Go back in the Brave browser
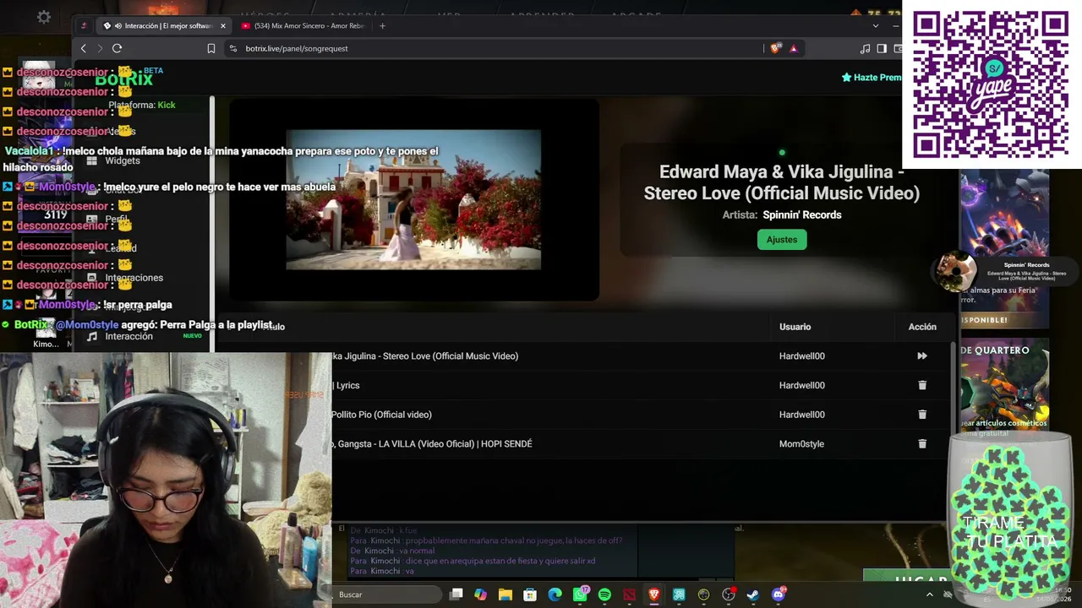Viewport: 1082px width, 608px height. point(83,48)
